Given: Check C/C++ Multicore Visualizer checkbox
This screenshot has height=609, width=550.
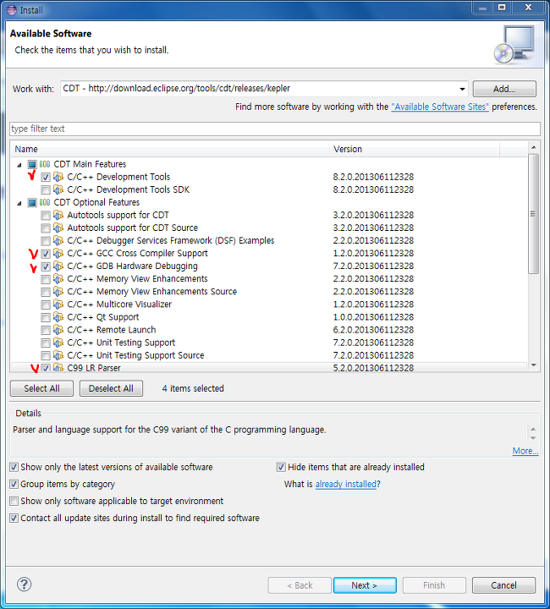Looking at the screenshot, I should [x=46, y=304].
